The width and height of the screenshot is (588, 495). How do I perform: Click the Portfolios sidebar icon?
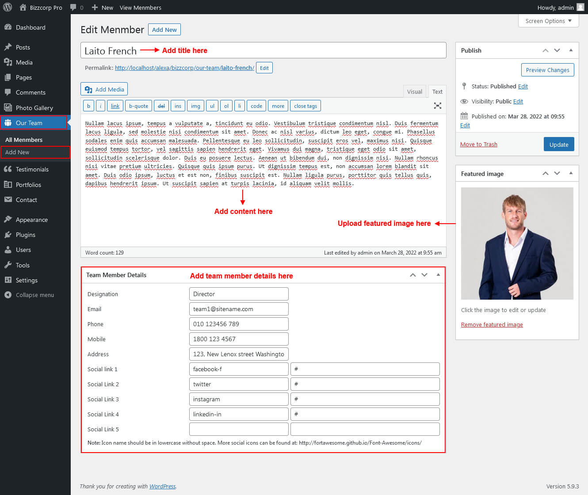tap(8, 185)
